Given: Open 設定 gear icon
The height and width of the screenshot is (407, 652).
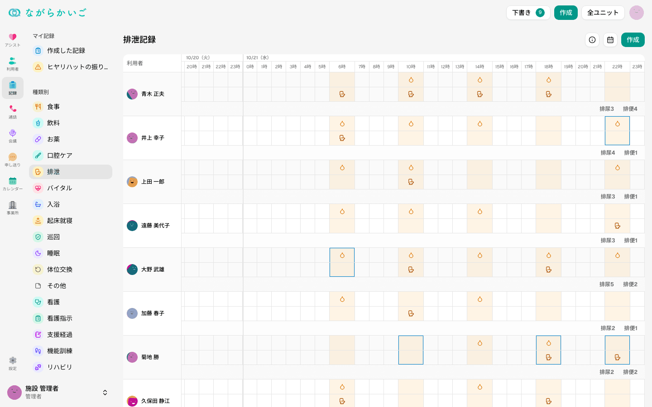Looking at the screenshot, I should click(x=13, y=363).
